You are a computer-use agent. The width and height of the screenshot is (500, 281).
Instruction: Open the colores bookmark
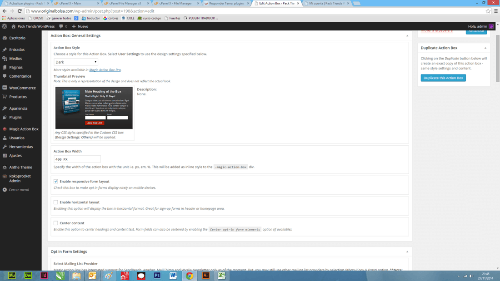coord(110,18)
